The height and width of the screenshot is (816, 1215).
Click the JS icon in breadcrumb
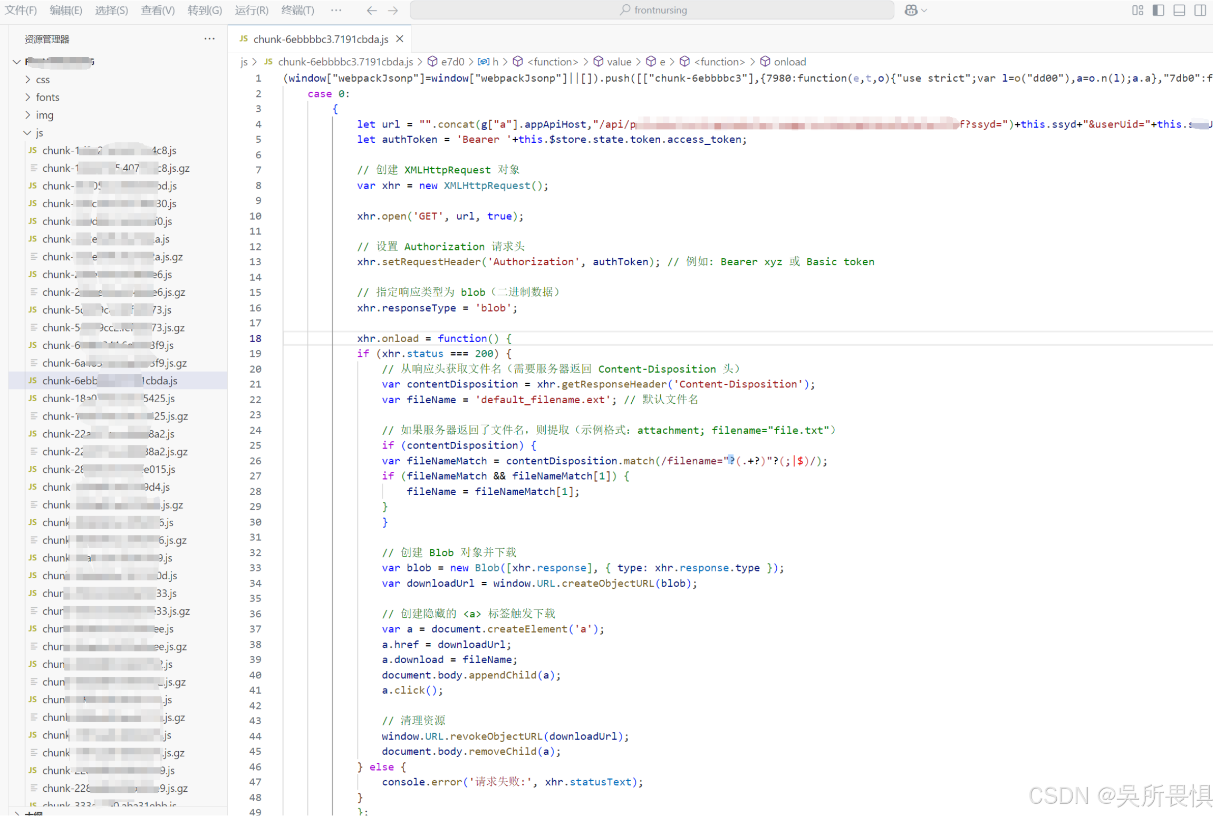(268, 62)
